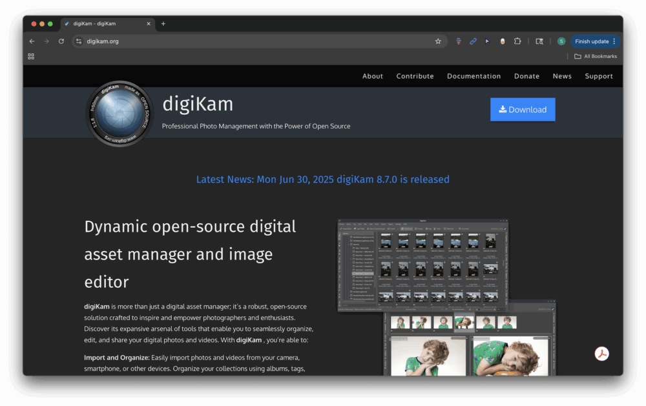Open the Documentation navigation menu
The height and width of the screenshot is (406, 646).
[474, 76]
